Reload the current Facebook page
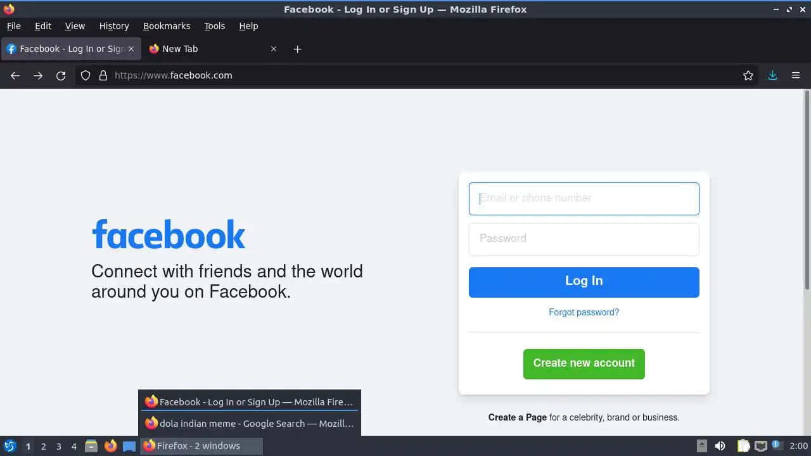Image resolution: width=811 pixels, height=456 pixels. click(61, 75)
